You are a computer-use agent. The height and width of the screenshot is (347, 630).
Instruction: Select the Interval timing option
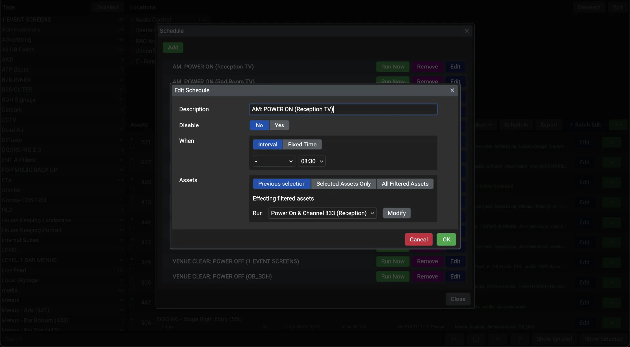click(x=267, y=145)
